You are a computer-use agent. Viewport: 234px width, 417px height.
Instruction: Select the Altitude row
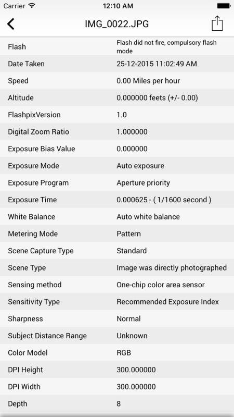coord(117,97)
